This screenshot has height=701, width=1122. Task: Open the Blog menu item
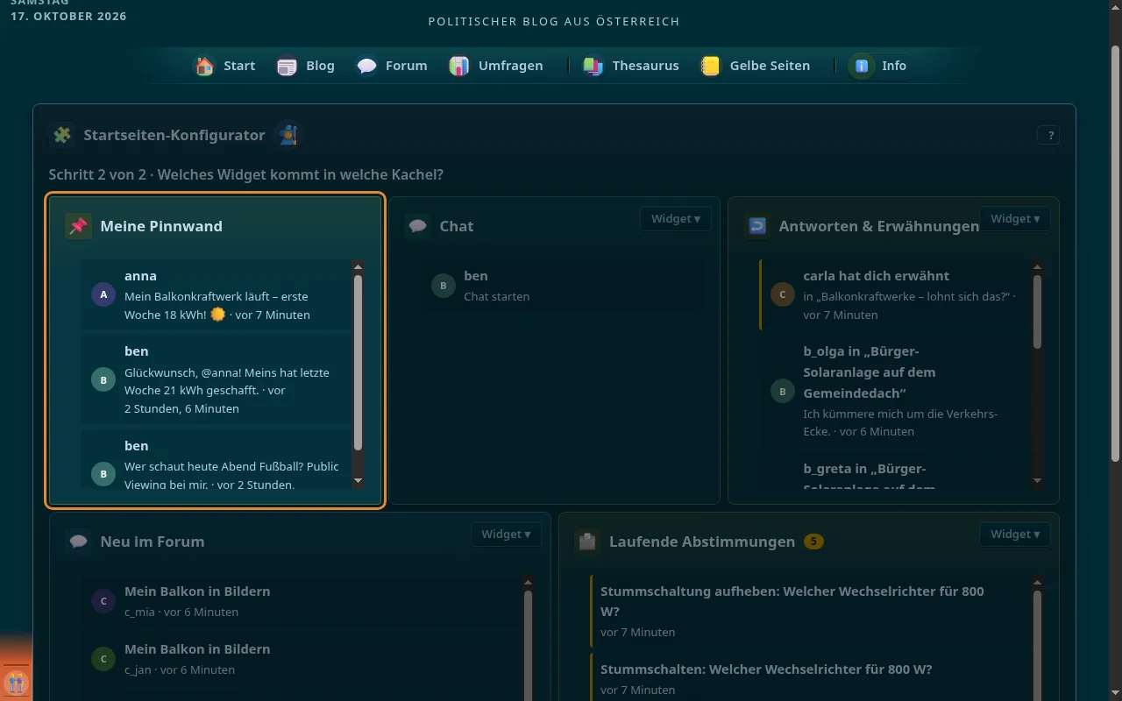point(306,66)
